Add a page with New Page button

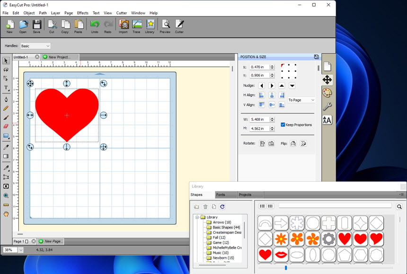click(51, 241)
